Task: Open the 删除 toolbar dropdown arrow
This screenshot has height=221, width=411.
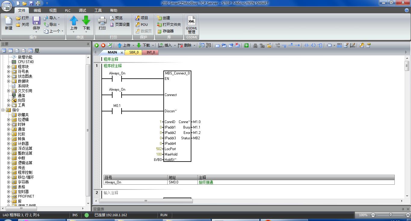Action: point(194,45)
